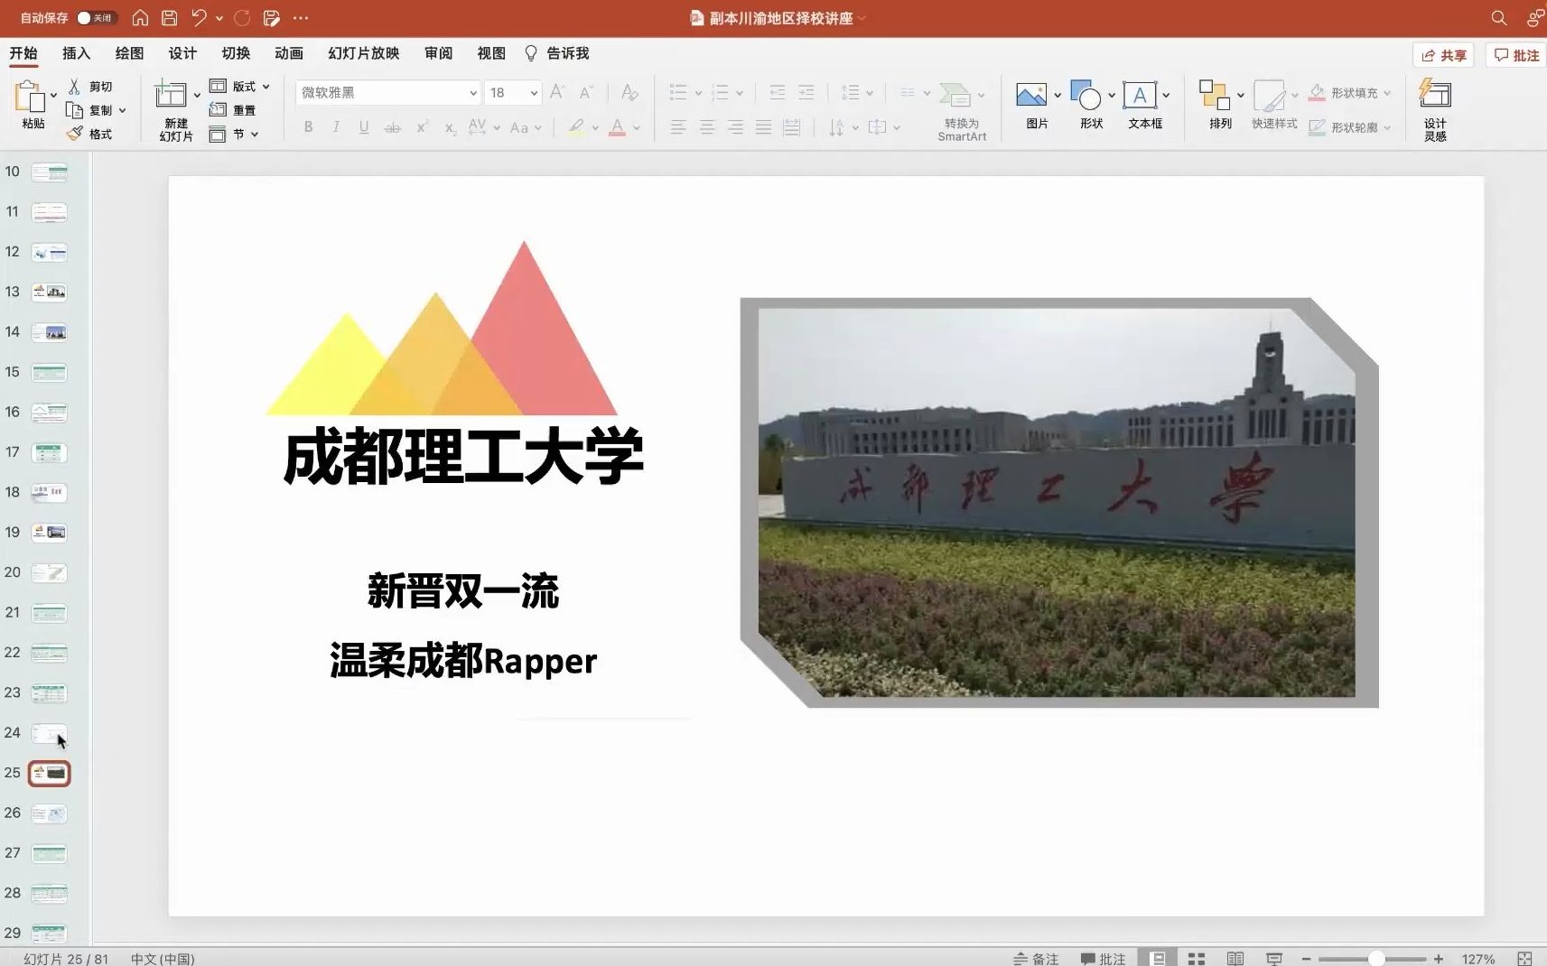Clear all text formatting icon
Viewport: 1547px width, 966px height.
tap(629, 92)
